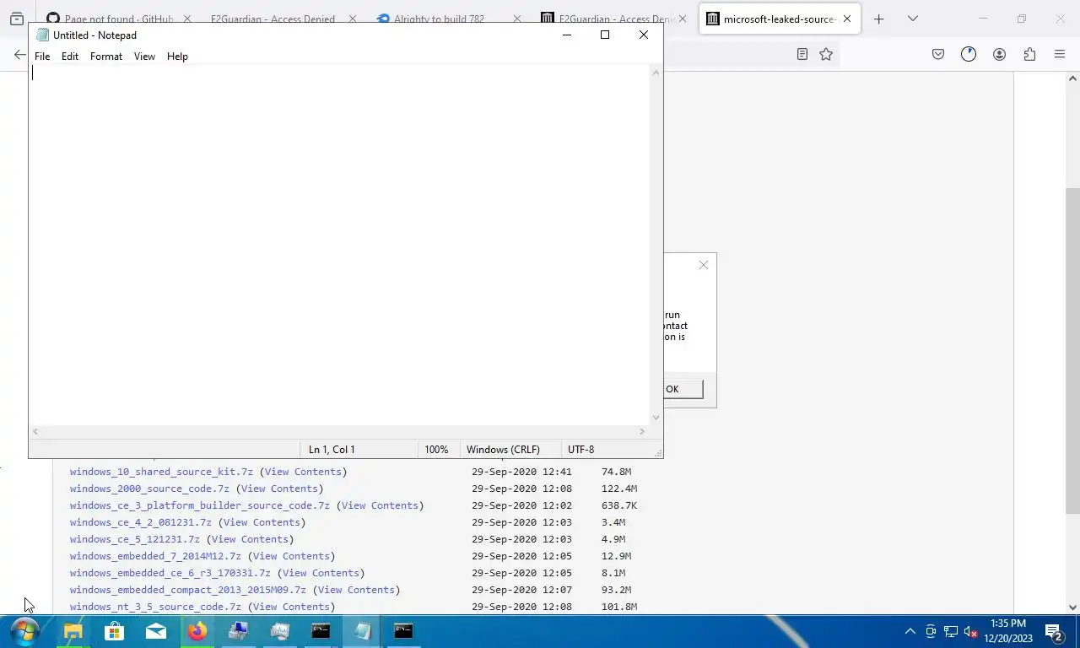Open windows_nt_3_5_source_code.7z link
Screen dimensions: 1080x648
click(155, 607)
